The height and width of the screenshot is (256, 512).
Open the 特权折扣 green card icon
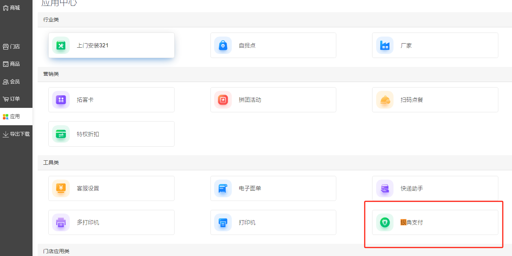click(x=61, y=134)
